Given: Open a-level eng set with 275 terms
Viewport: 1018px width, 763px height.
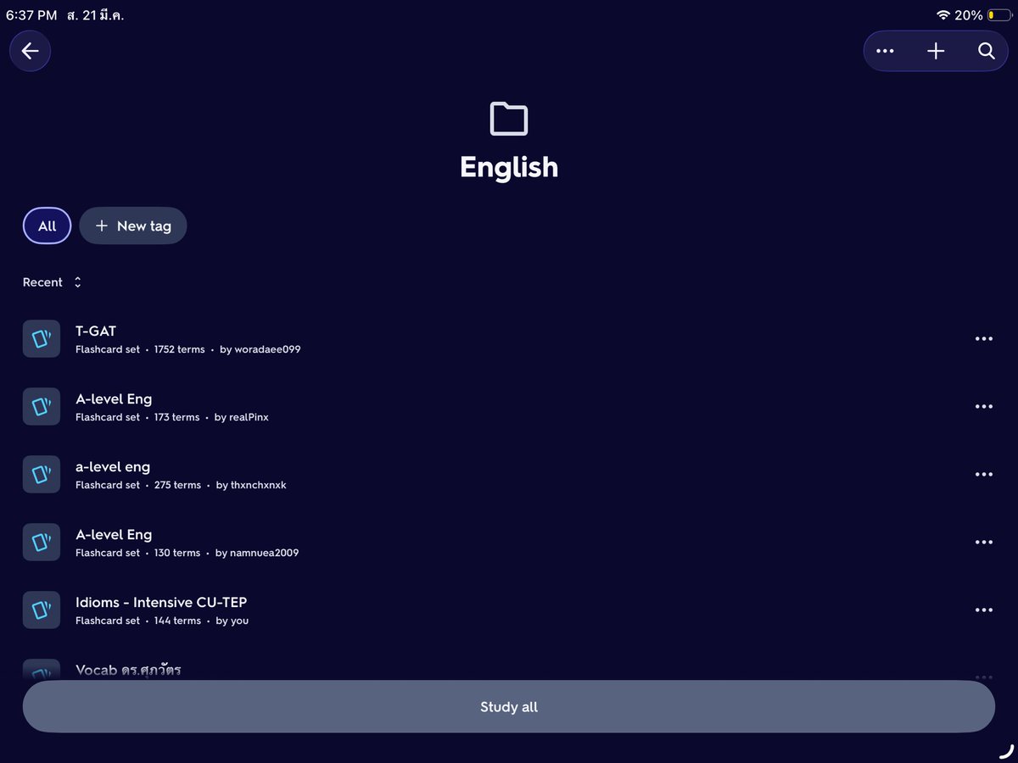Looking at the screenshot, I should click(x=509, y=475).
